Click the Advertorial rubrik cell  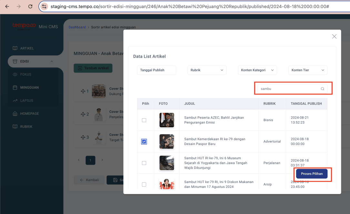click(272, 141)
